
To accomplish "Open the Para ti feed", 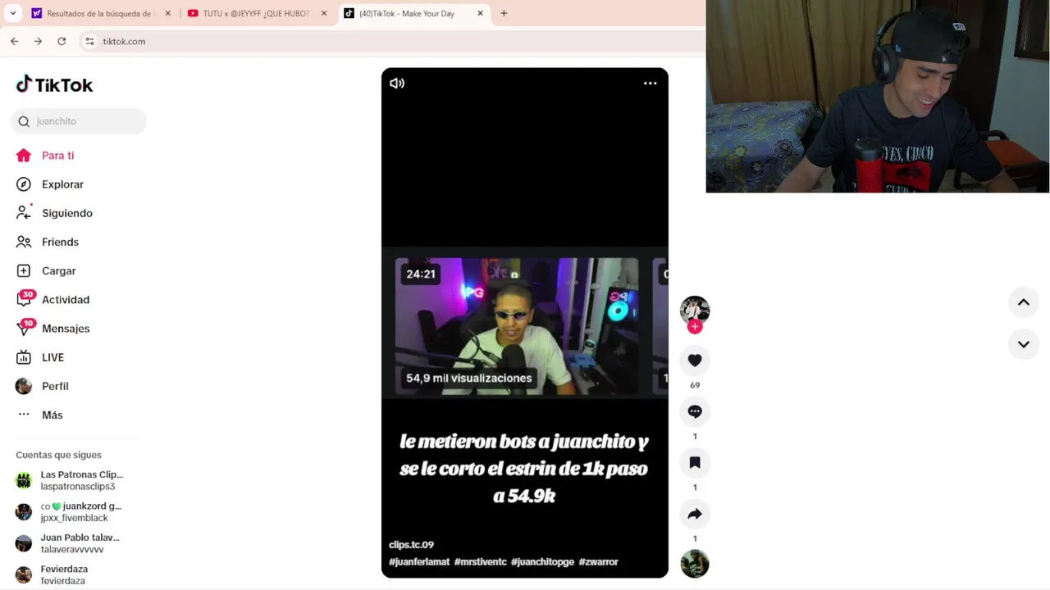I will 57,156.
